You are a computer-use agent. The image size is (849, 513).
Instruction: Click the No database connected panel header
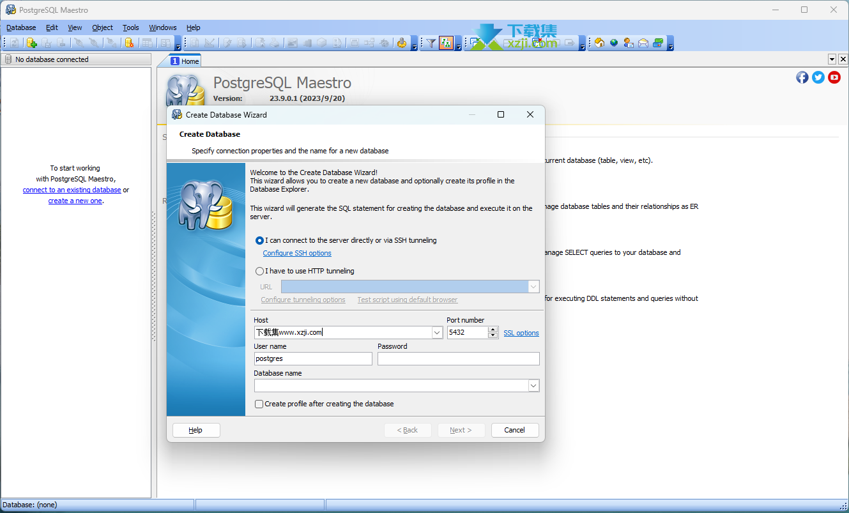click(76, 59)
